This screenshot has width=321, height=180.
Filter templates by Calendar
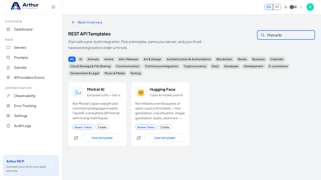[x=277, y=59]
